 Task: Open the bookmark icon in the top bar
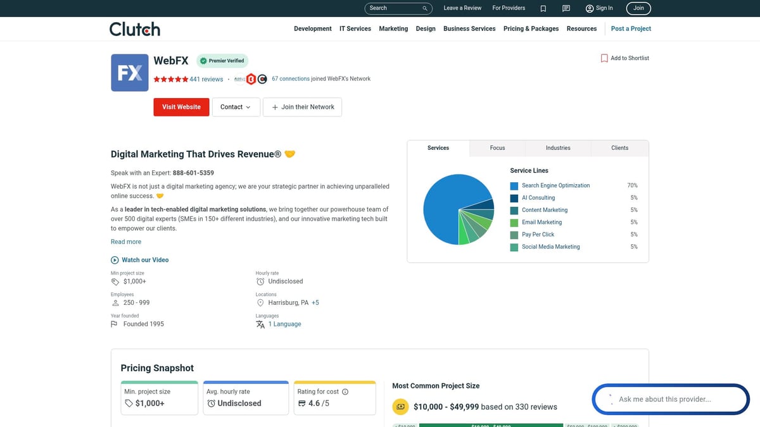tap(542, 8)
